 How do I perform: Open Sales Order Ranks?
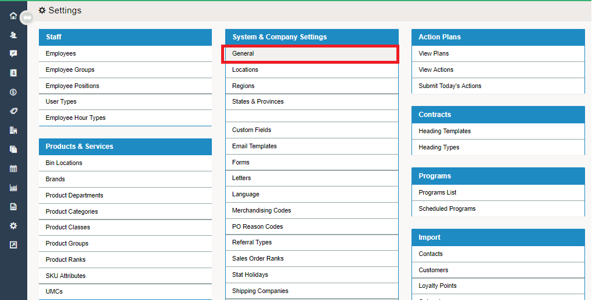coord(312,259)
